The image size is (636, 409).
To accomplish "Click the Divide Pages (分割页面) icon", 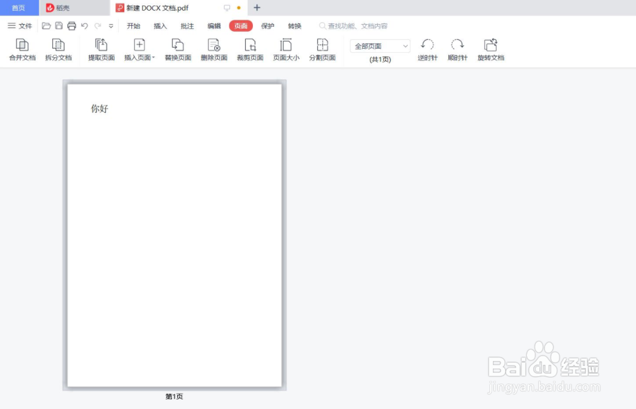I will point(323,45).
